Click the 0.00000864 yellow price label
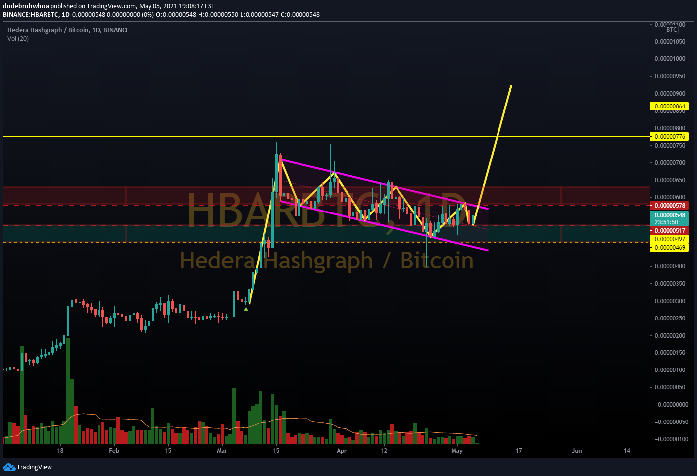 tap(670, 106)
